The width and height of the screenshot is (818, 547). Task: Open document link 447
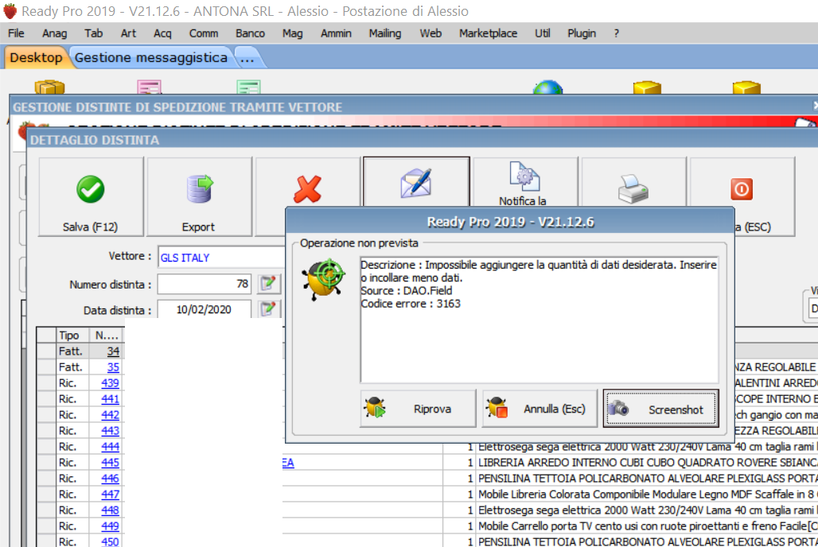point(110,495)
